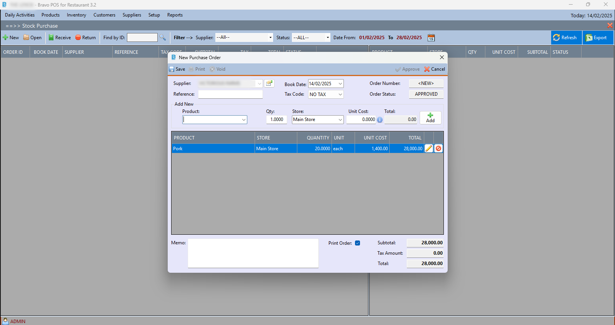Image resolution: width=615 pixels, height=325 pixels.
Task: Close the New Purchase Order dialog
Action: 442,57
